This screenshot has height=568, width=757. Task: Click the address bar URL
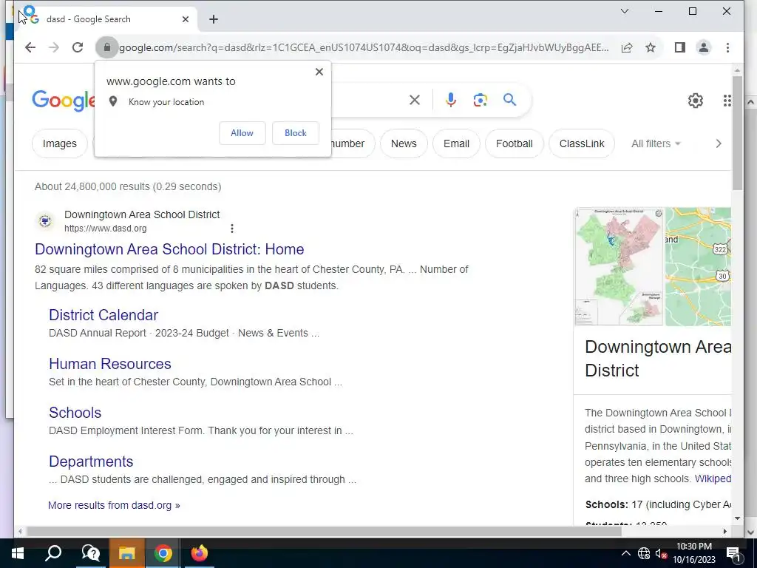(x=364, y=47)
